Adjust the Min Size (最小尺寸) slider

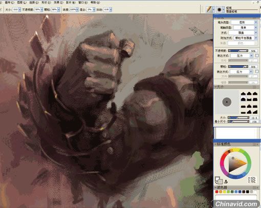pyautogui.click(x=238, y=121)
